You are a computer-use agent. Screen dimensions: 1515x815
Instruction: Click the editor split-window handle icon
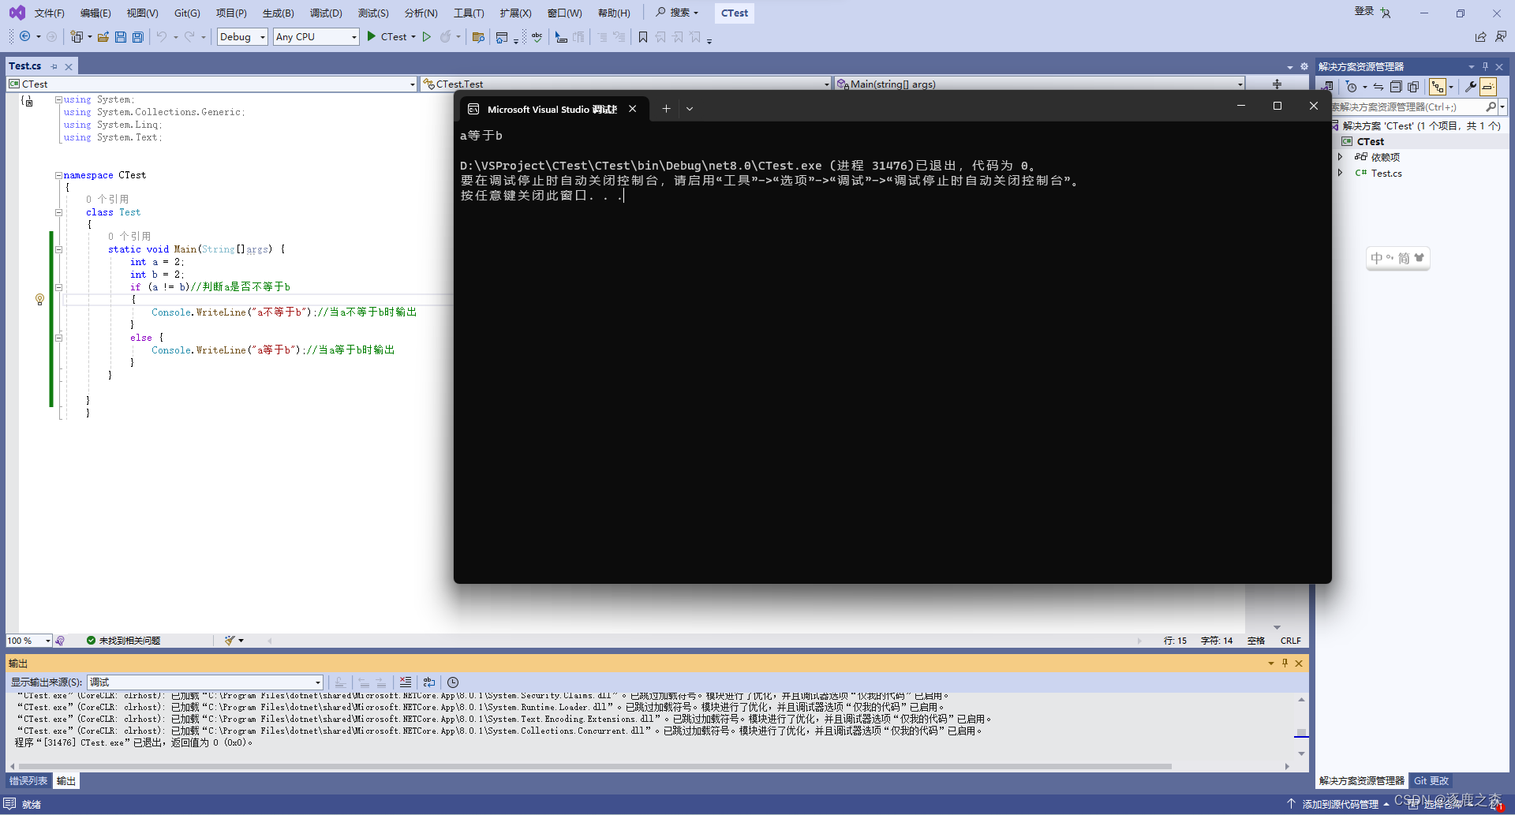click(x=1277, y=84)
